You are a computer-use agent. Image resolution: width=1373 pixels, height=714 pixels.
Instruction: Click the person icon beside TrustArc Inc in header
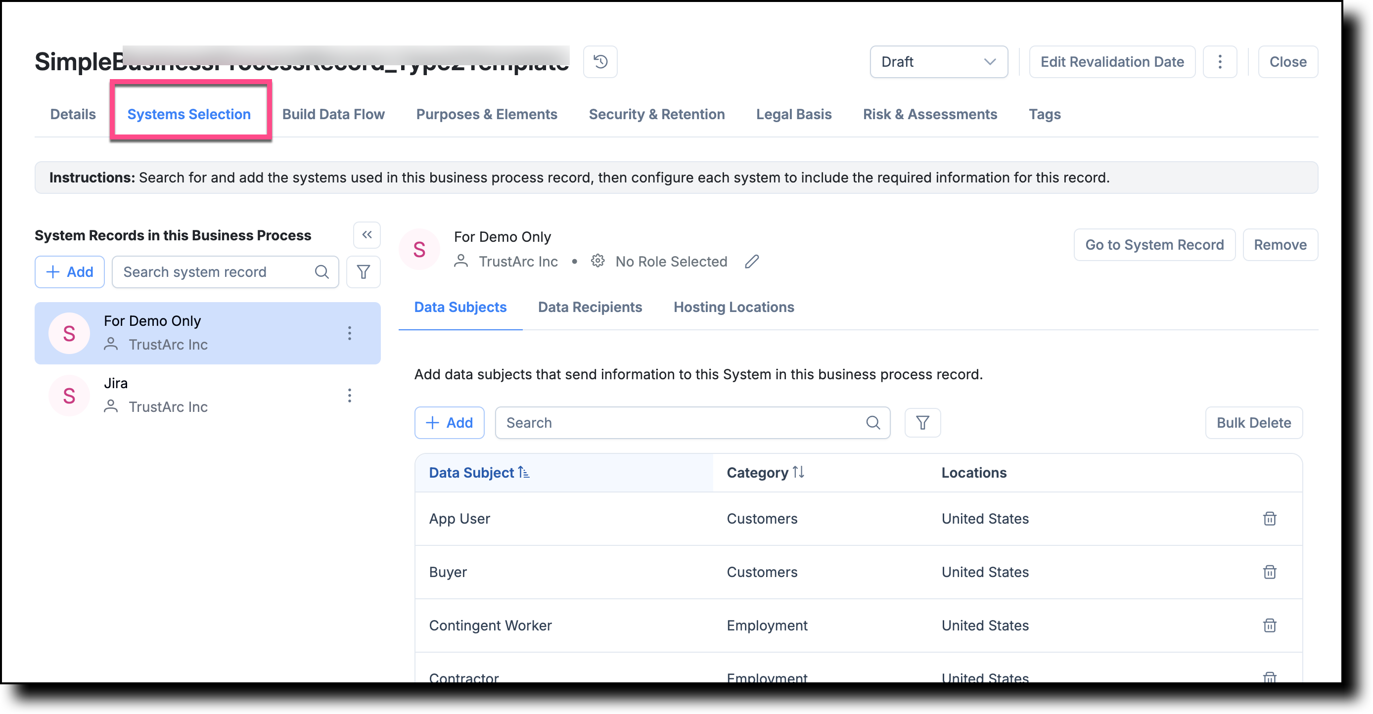point(461,261)
